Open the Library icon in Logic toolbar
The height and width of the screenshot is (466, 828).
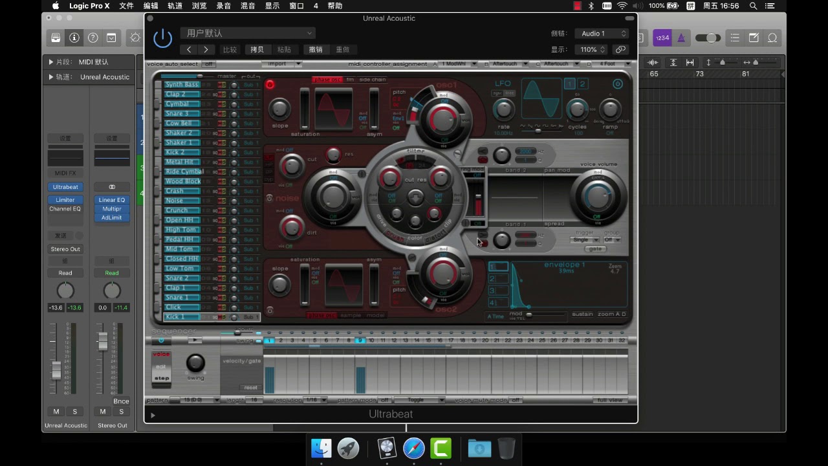coord(56,38)
